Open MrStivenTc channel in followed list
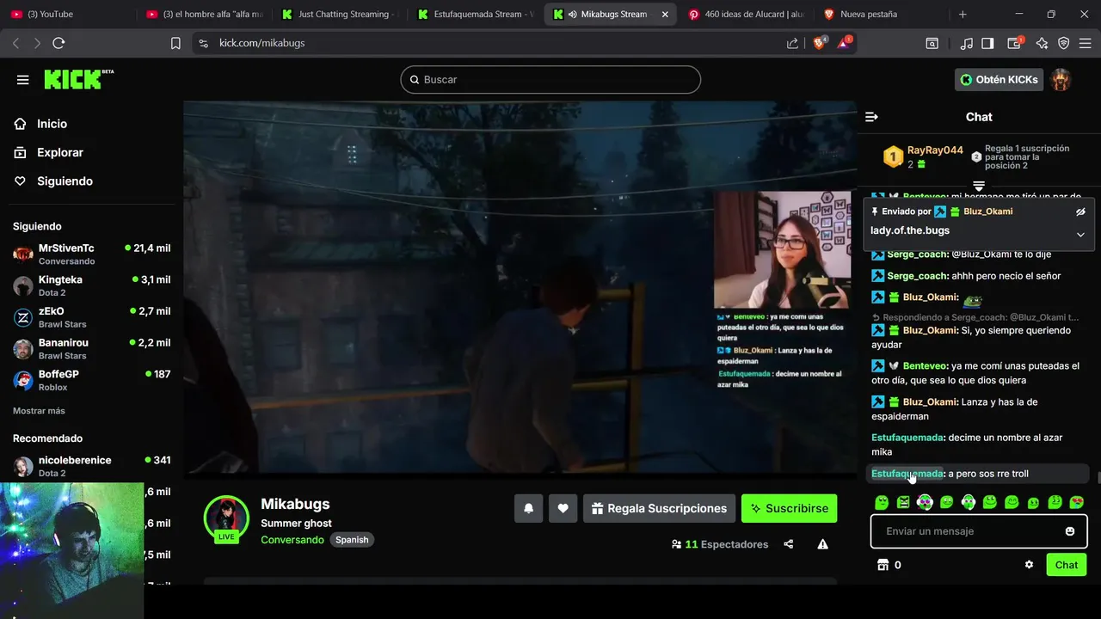The height and width of the screenshot is (619, 1101). [x=91, y=254]
